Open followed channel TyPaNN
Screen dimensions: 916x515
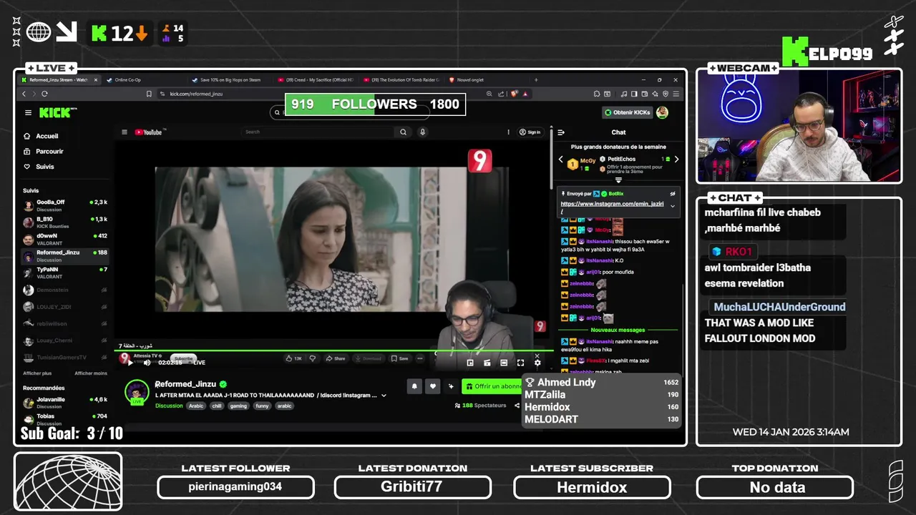pos(65,273)
